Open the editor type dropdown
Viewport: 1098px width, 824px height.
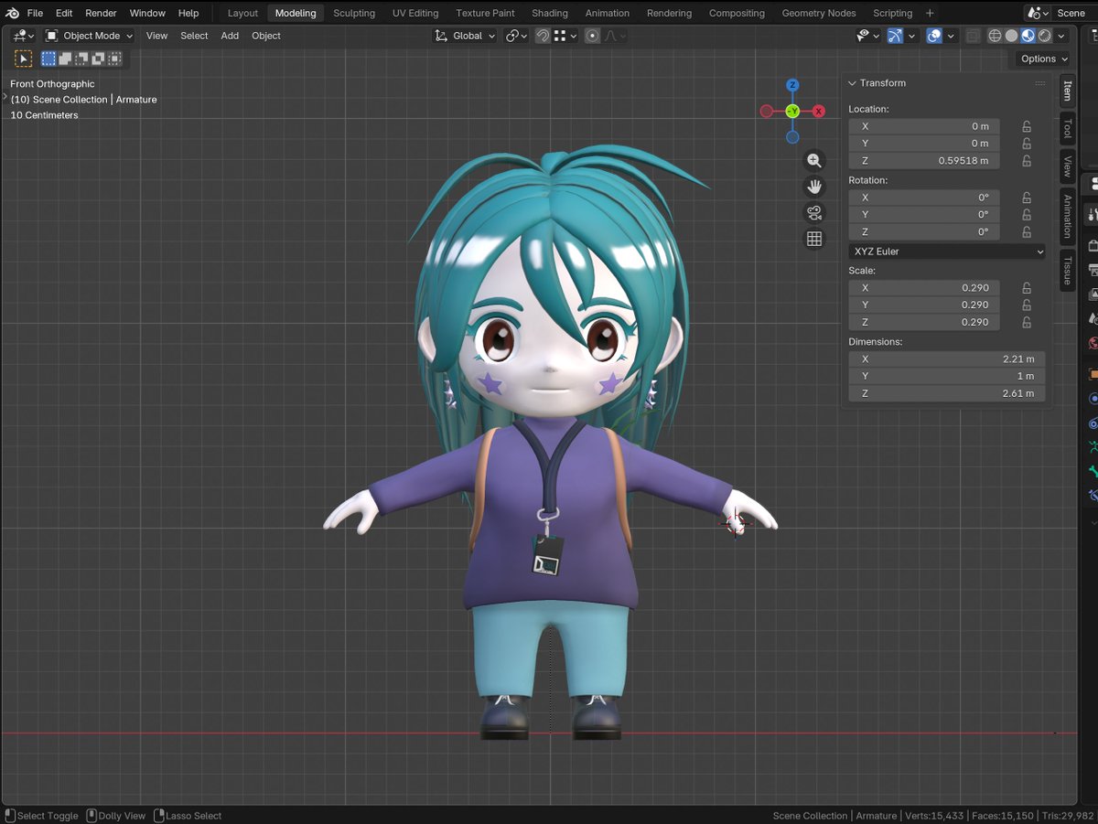[x=24, y=36]
